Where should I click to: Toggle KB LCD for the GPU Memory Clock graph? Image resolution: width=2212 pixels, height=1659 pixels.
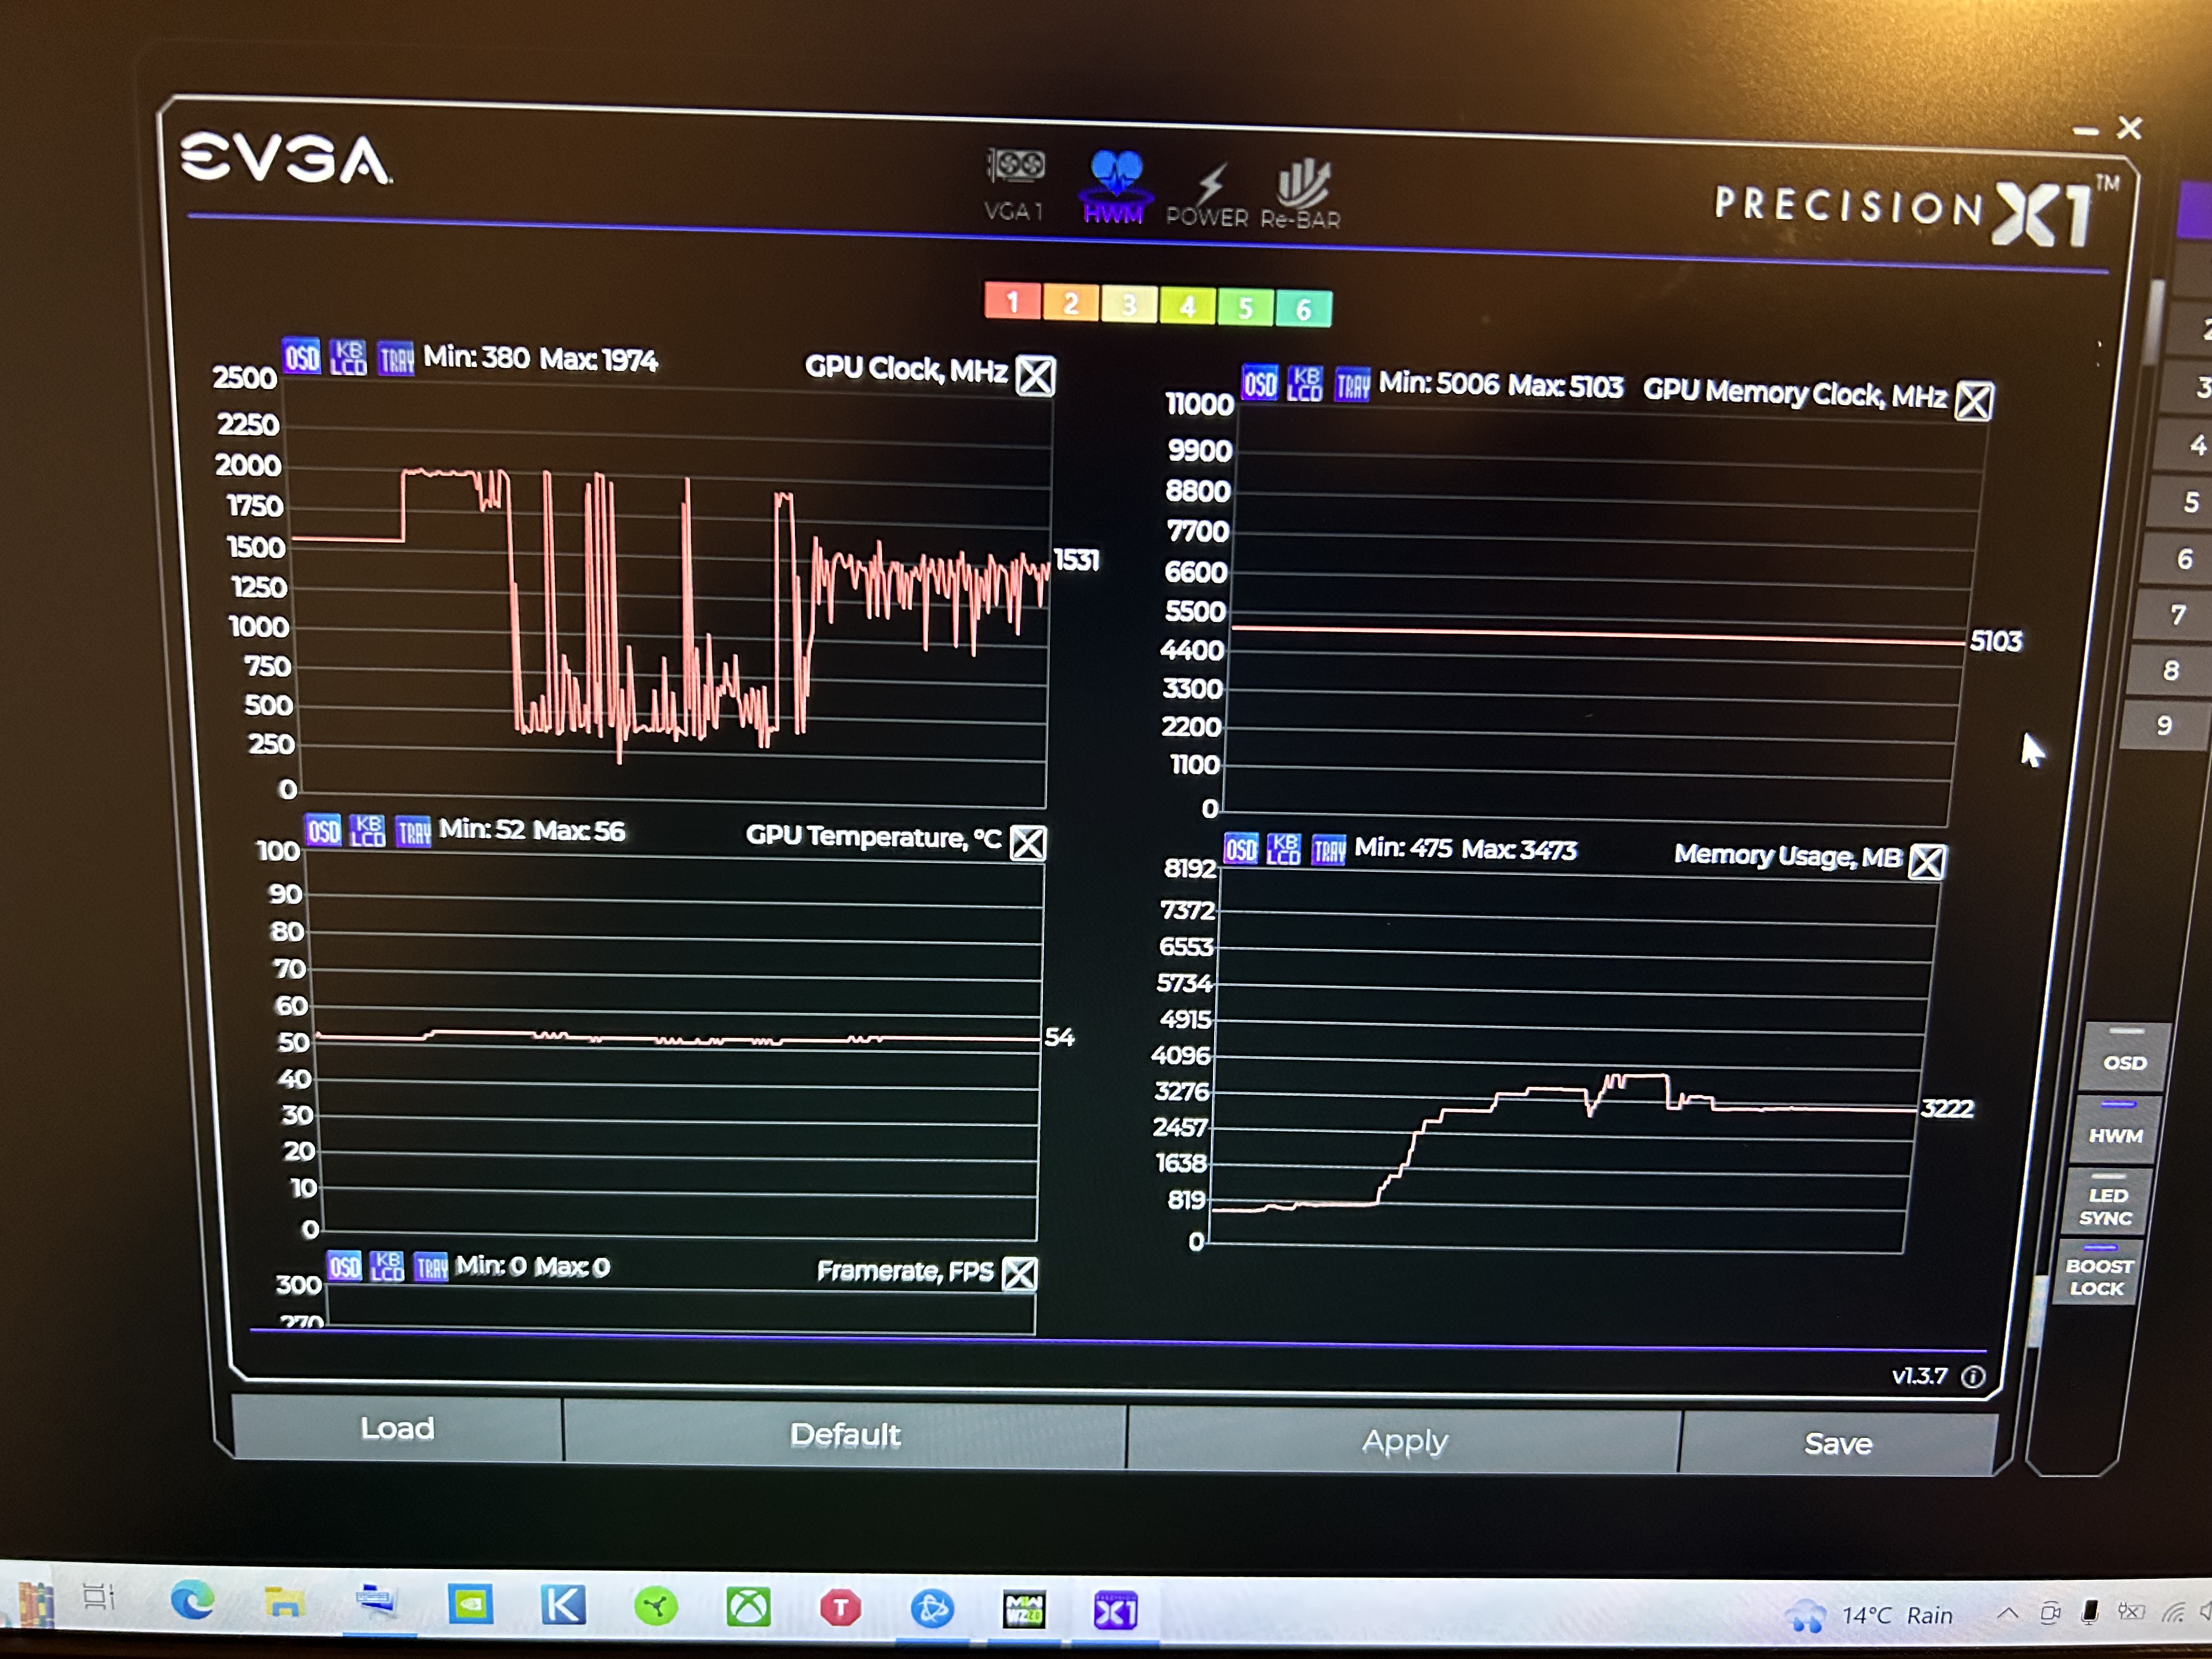(1305, 384)
